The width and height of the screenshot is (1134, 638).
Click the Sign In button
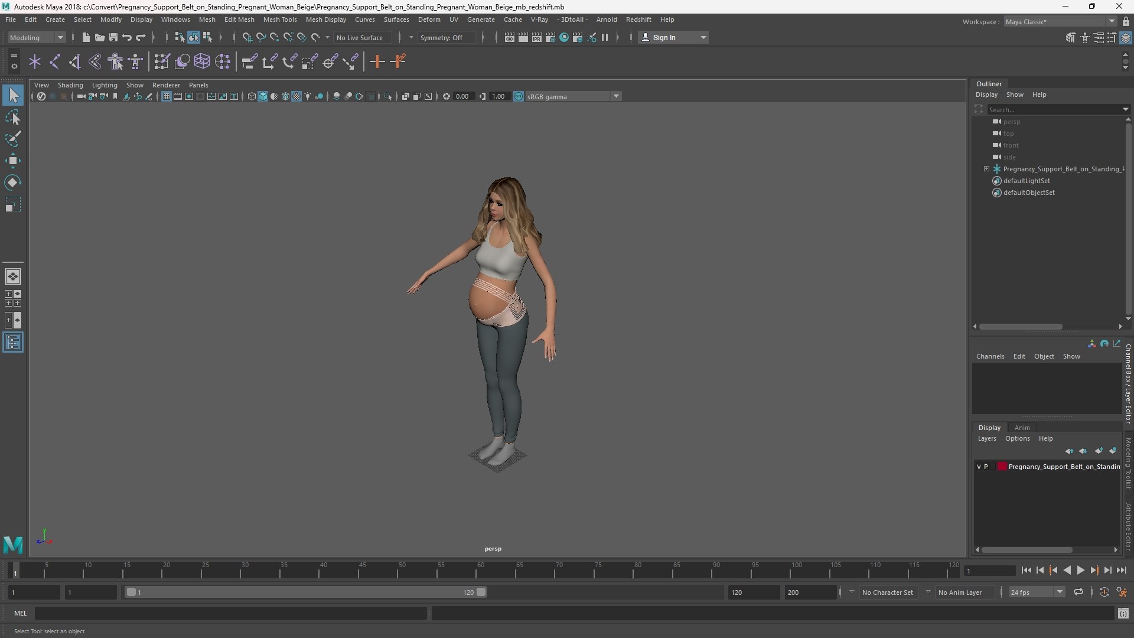point(673,37)
